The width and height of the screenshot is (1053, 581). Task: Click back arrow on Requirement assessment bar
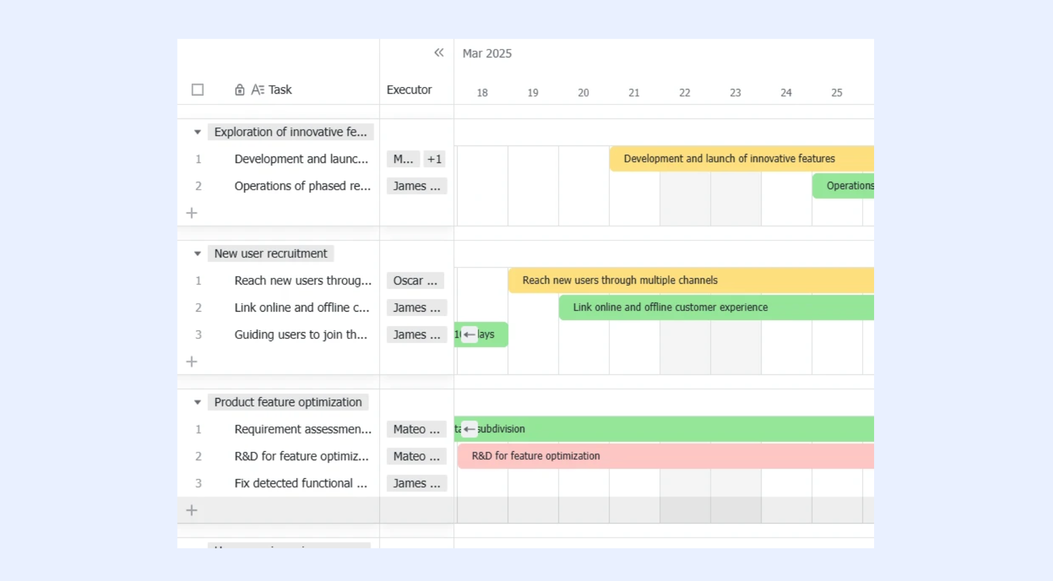(469, 429)
